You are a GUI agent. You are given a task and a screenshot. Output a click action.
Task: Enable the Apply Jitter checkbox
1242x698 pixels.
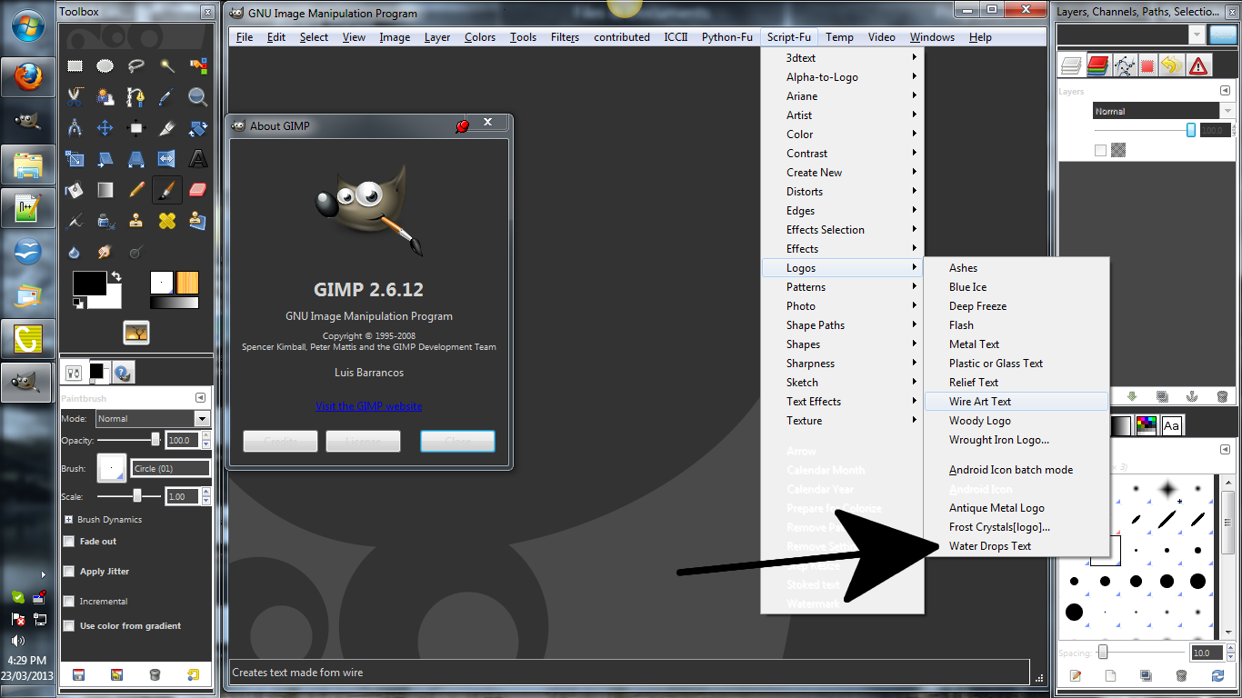tap(69, 572)
